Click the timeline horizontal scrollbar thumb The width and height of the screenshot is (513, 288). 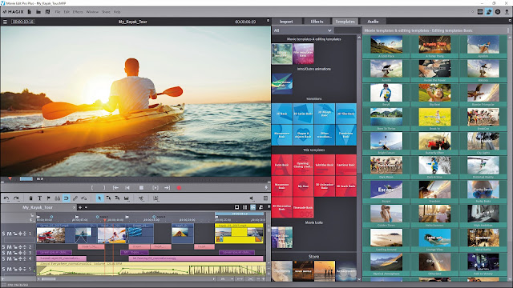click(48, 279)
